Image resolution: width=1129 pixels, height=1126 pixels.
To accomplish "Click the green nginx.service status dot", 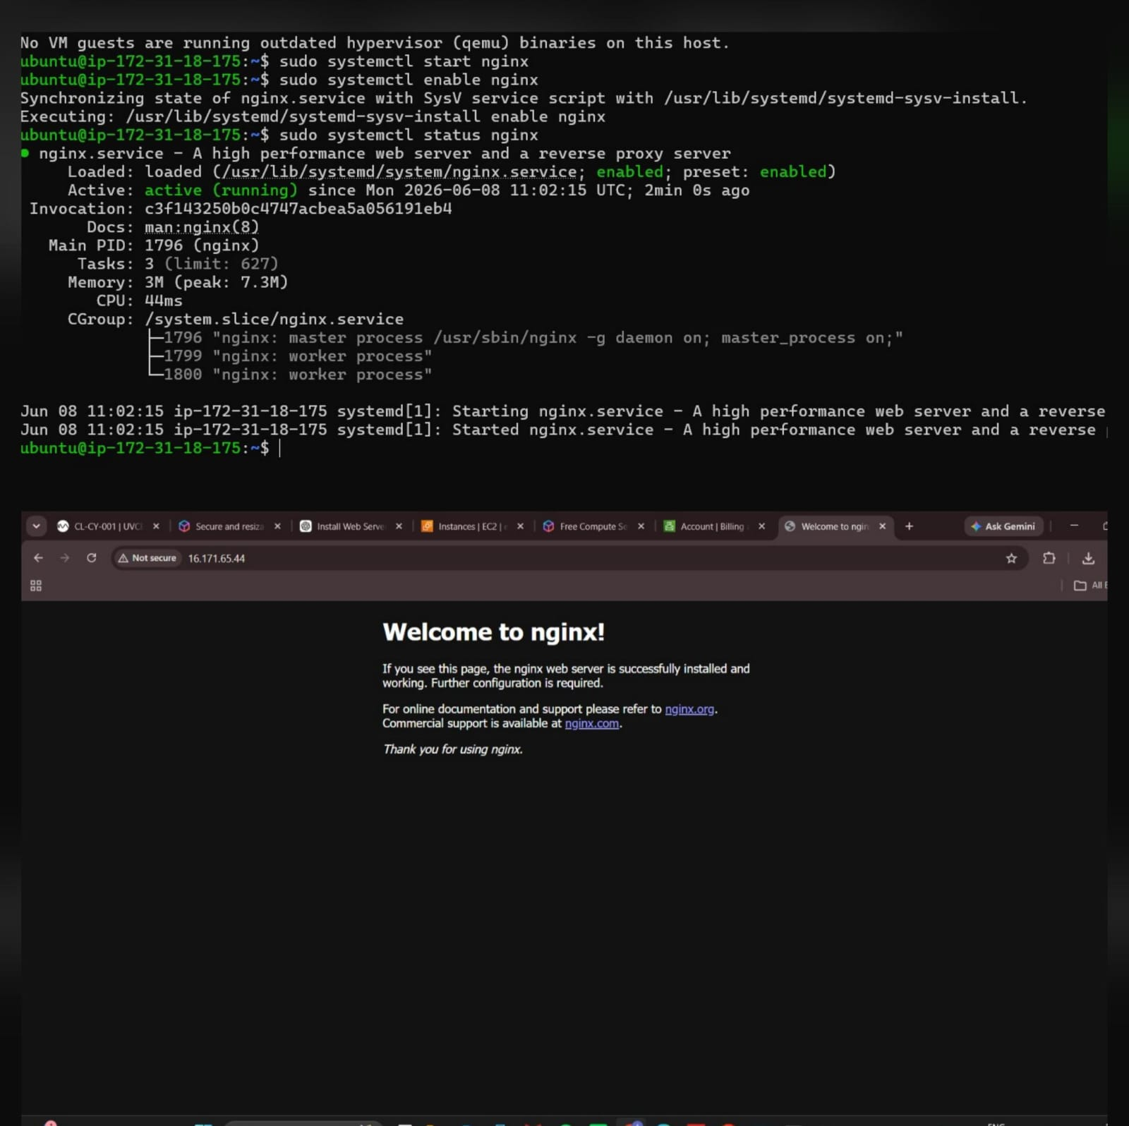I will (x=25, y=153).
